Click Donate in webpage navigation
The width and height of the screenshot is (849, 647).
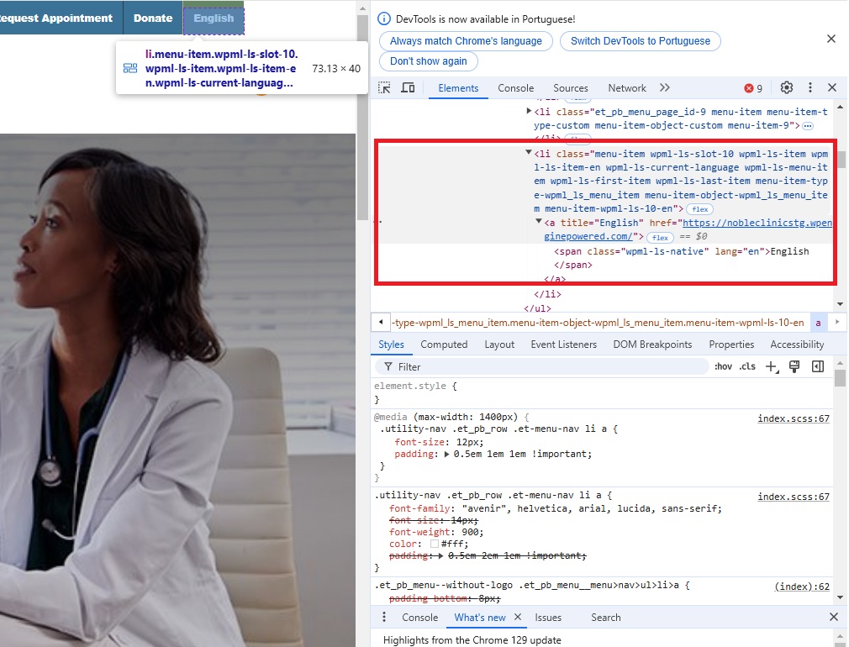point(153,18)
